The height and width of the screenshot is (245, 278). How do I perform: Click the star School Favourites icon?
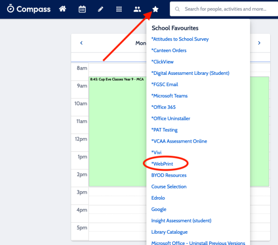156,9
